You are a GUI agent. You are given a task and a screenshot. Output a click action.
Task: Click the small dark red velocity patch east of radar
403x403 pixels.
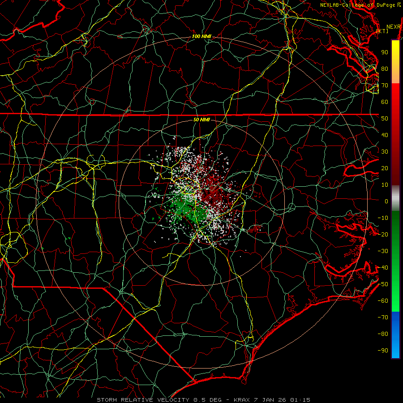point(255,229)
